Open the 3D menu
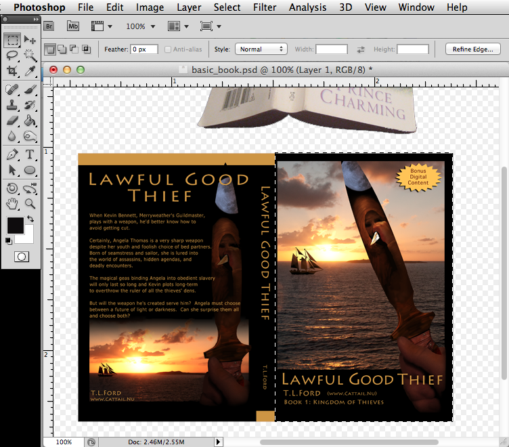 coord(345,7)
